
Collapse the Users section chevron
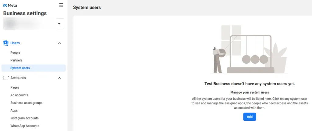click(x=59, y=43)
